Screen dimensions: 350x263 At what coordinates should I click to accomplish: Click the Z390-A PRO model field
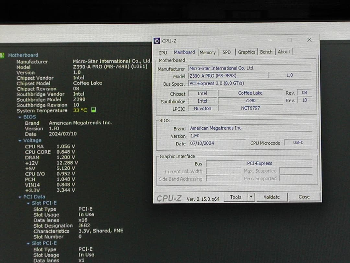(x=228, y=76)
